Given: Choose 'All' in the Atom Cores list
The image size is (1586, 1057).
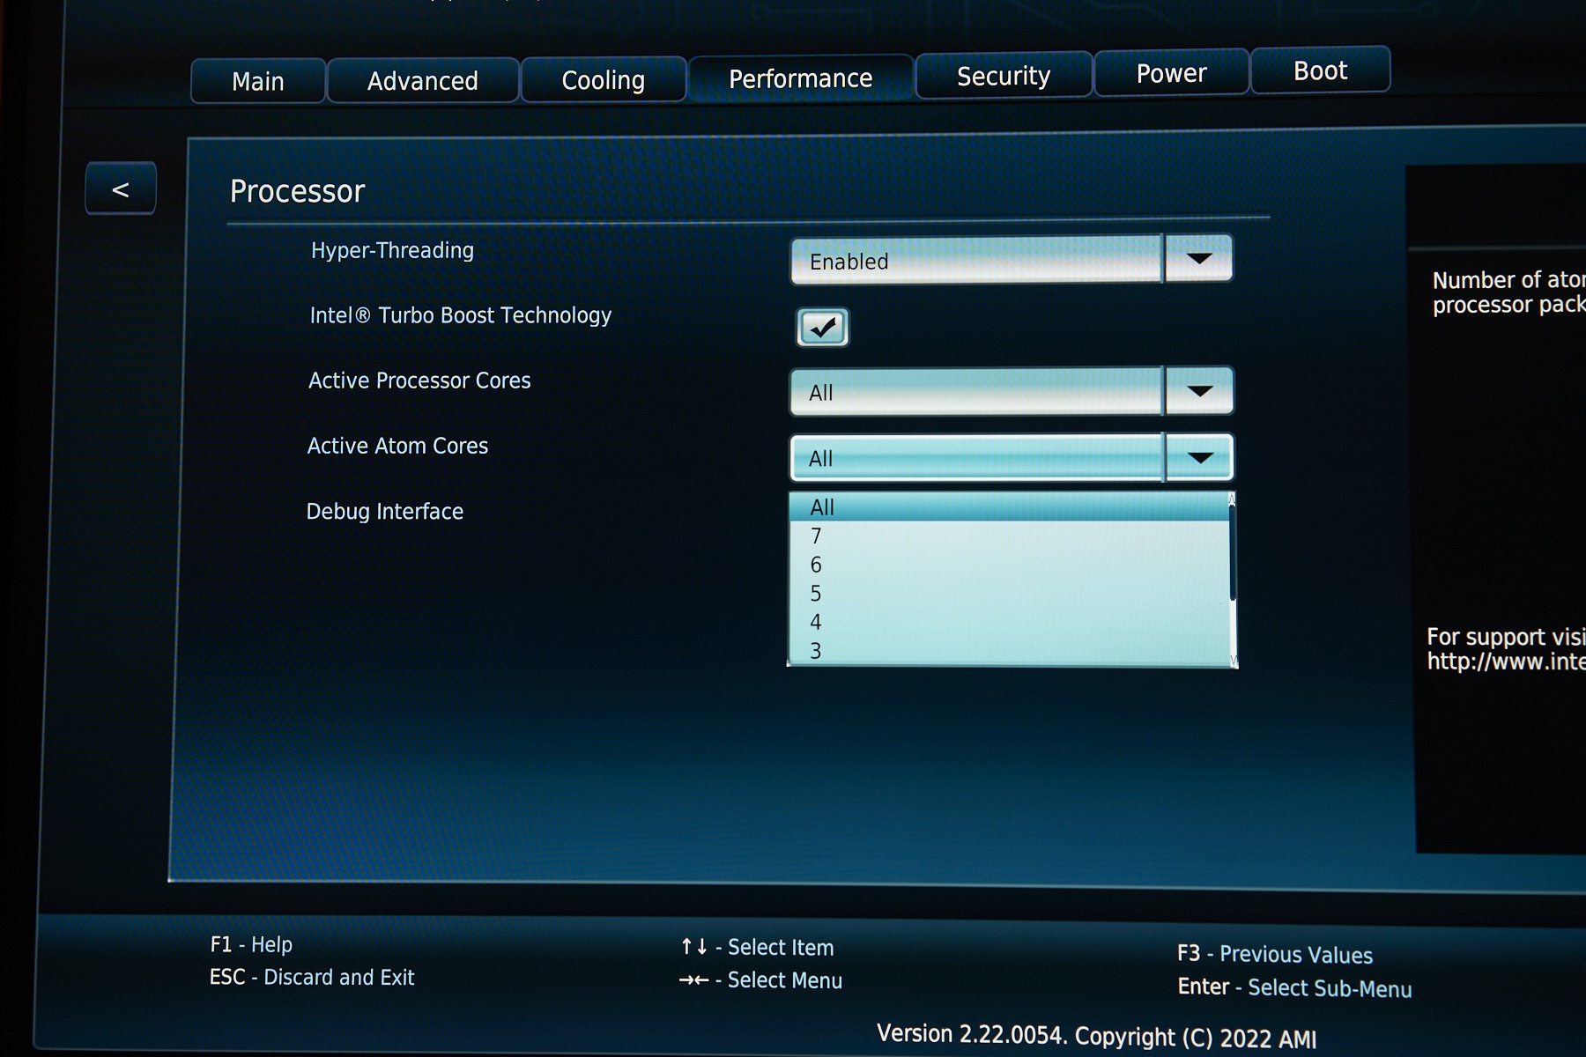Looking at the screenshot, I should point(1008,506).
